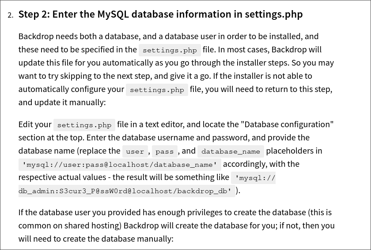The height and width of the screenshot is (250, 371).
Task: Click "update it manually:" text
Action: pyautogui.click(x=62, y=102)
